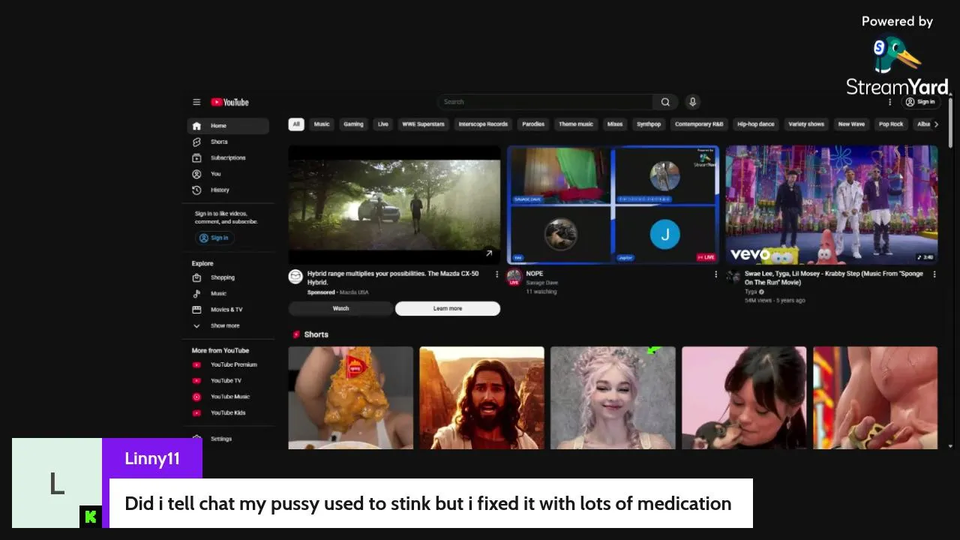Click Learn more on Mazda ad
The height and width of the screenshot is (540, 960).
448,308
